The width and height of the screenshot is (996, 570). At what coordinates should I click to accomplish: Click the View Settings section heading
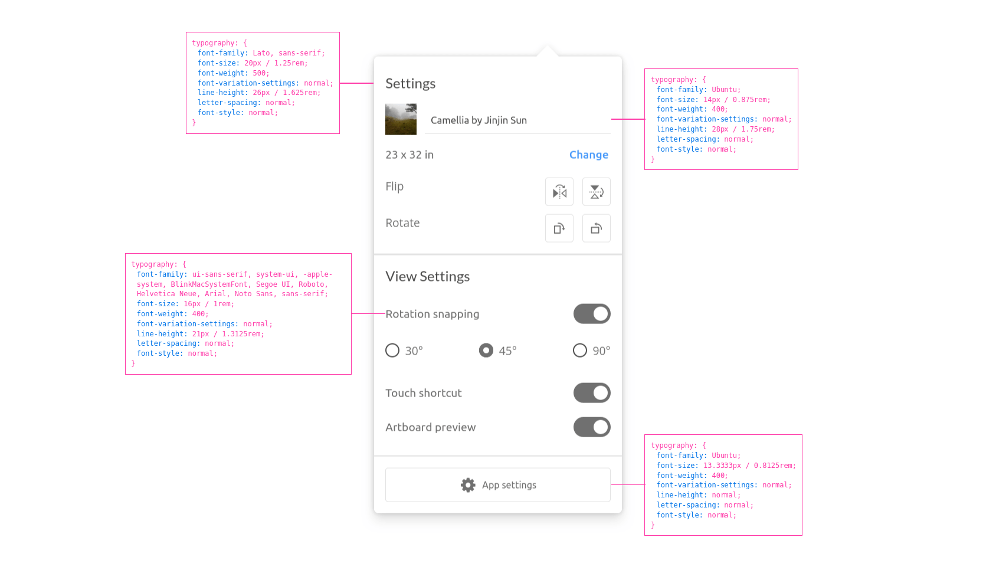427,277
